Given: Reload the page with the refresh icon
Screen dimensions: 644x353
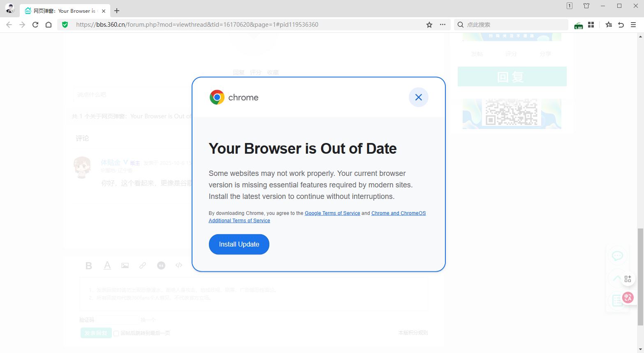Looking at the screenshot, I should coord(35,25).
